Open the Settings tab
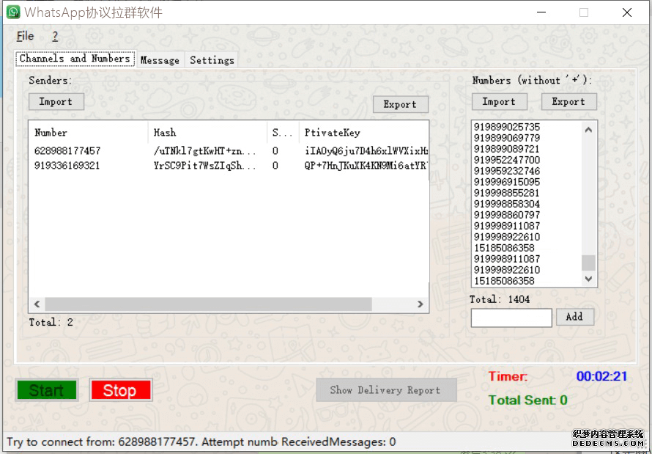Screen dimensions: 652x454 point(212,60)
